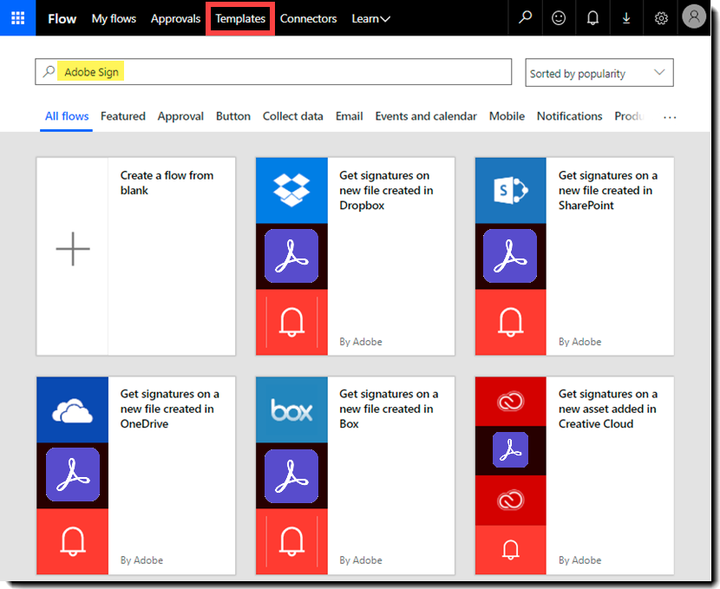Viewport: 720px width, 589px height.
Task: Open the overflow ellipsis for more categories
Action: tap(669, 115)
